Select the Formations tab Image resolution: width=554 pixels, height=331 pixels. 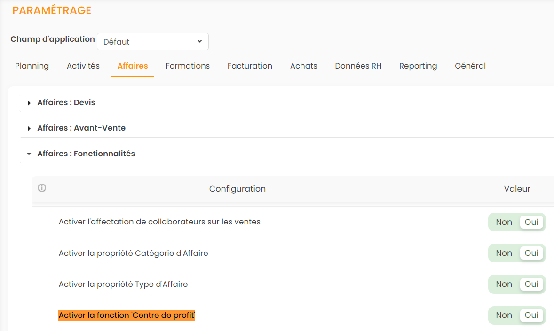[x=188, y=66]
